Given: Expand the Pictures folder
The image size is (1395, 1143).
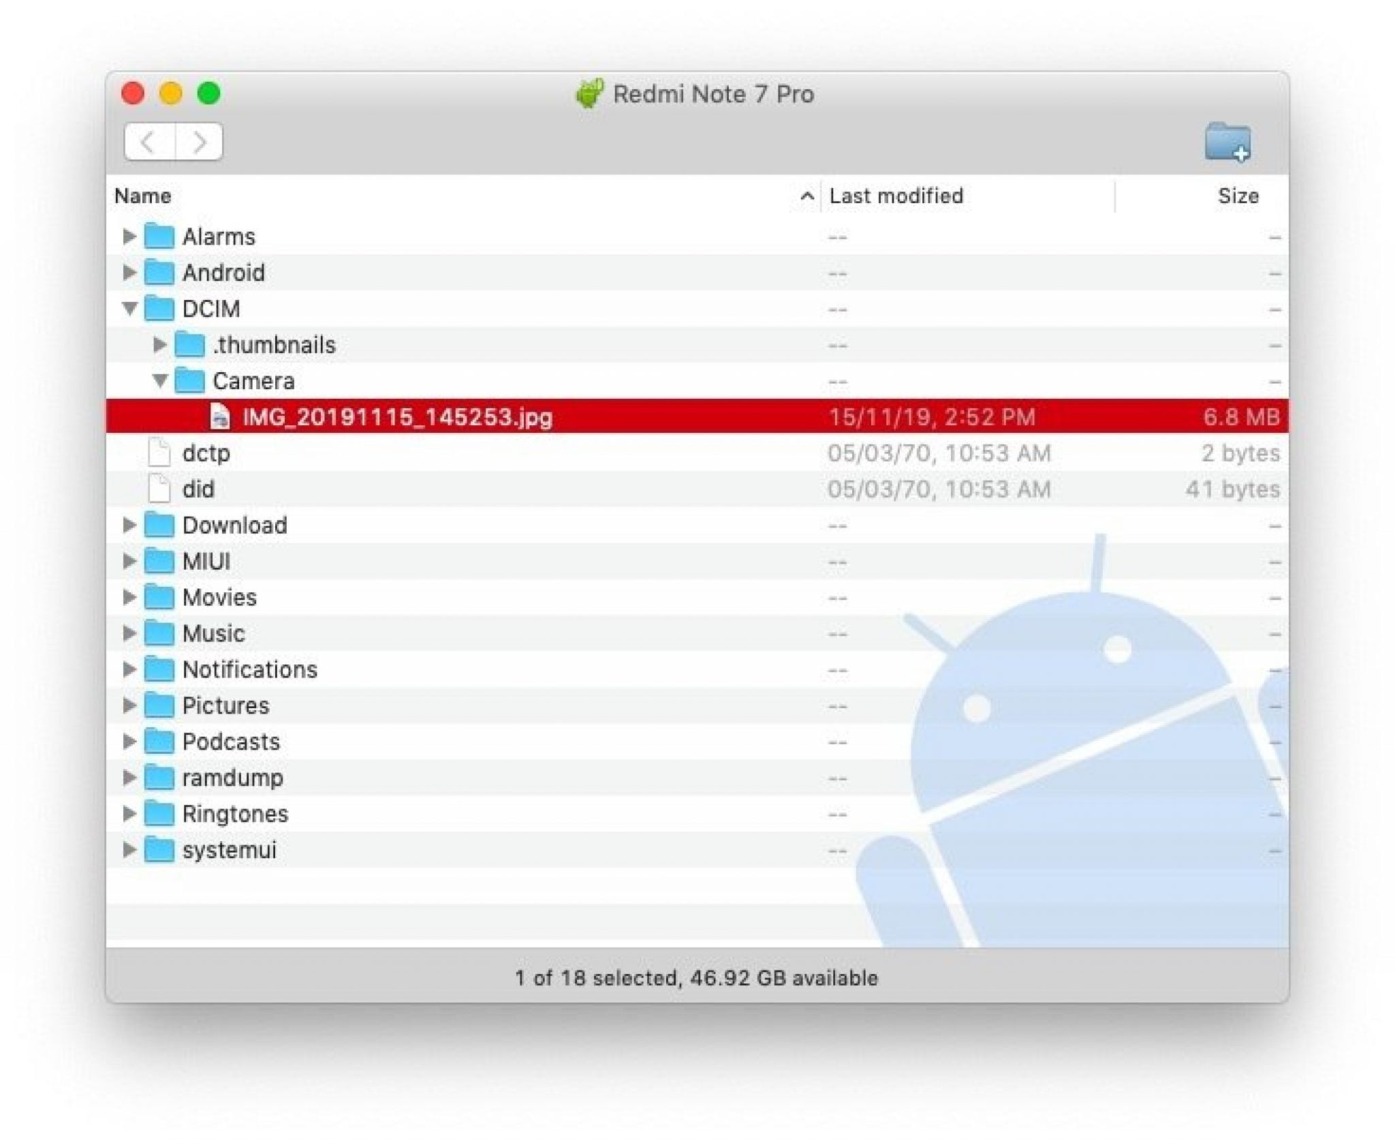Looking at the screenshot, I should pos(129,705).
